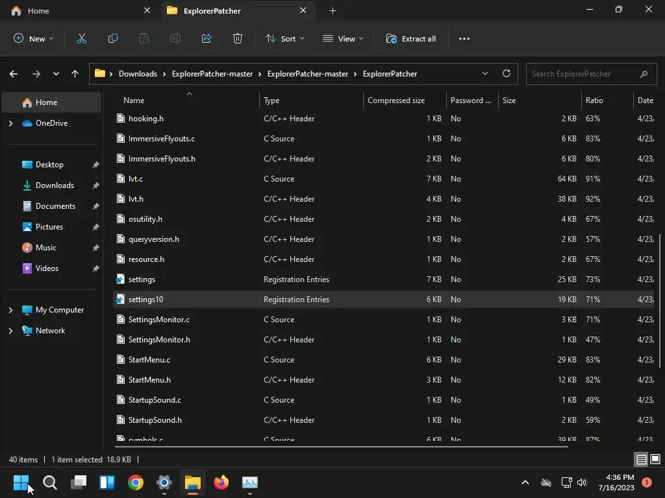Open the View dropdown
This screenshot has width=665, height=498.
(x=343, y=38)
